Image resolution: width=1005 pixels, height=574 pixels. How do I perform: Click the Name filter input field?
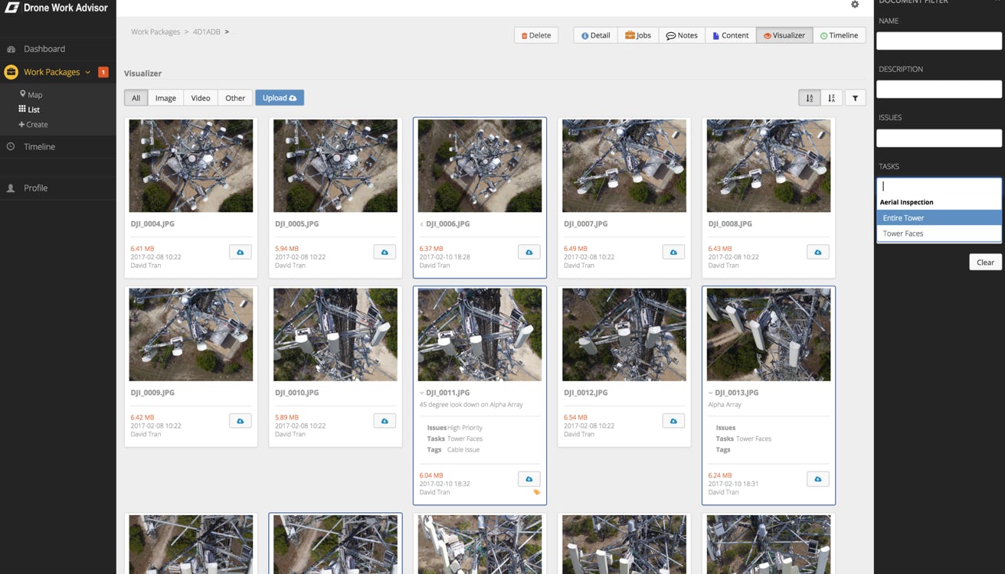(x=939, y=41)
